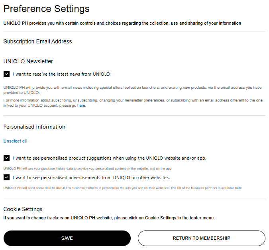Click the Cookie Settings heading
The height and width of the screenshot is (250, 269).
pos(23,209)
